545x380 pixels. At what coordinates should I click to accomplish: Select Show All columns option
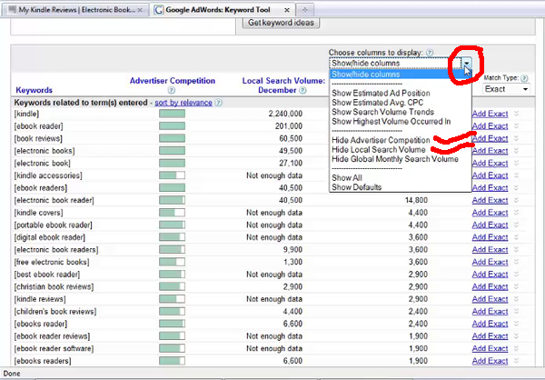[347, 178]
